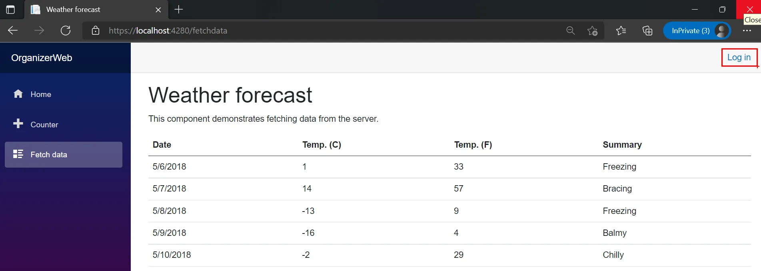
Task: Open the Collections icon
Action: (647, 31)
